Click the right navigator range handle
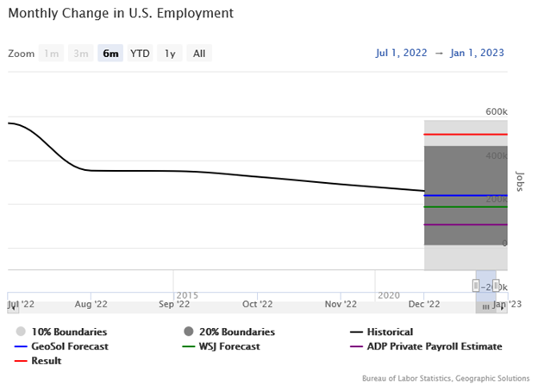This screenshot has width=538, height=385. point(497,284)
